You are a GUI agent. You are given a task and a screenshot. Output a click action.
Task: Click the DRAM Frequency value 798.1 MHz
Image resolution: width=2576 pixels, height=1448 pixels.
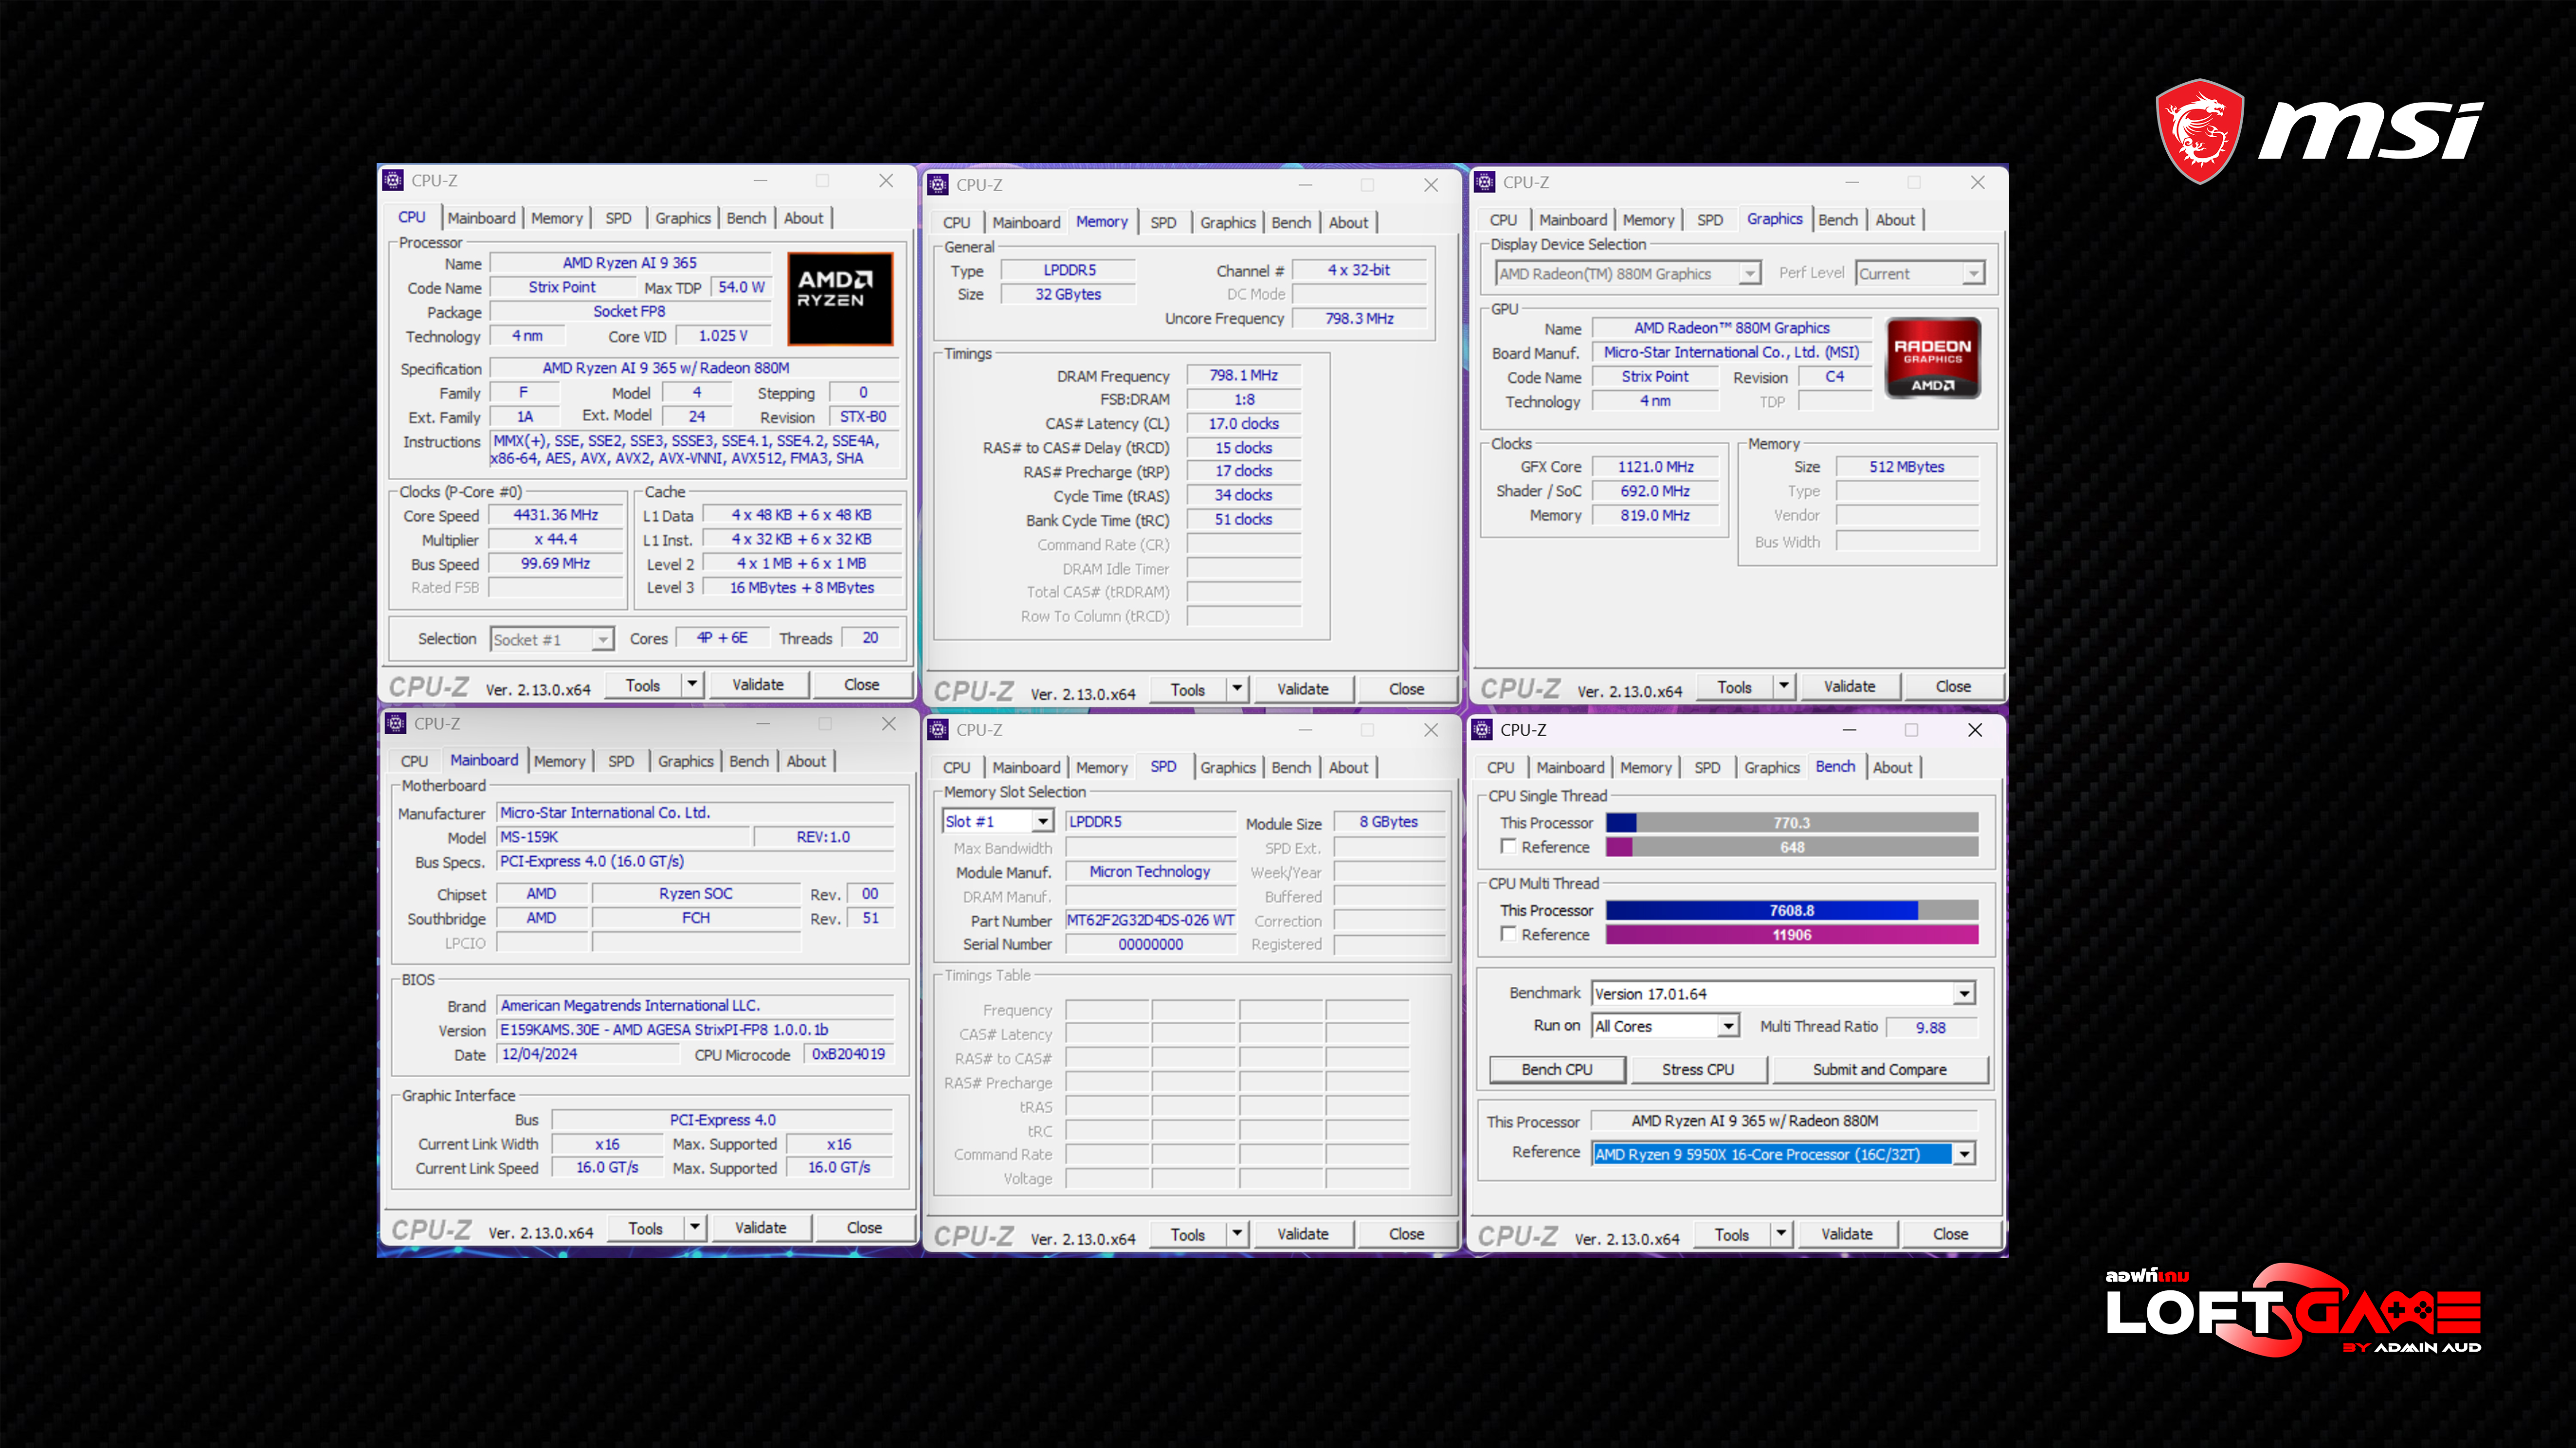pyautogui.click(x=1244, y=376)
